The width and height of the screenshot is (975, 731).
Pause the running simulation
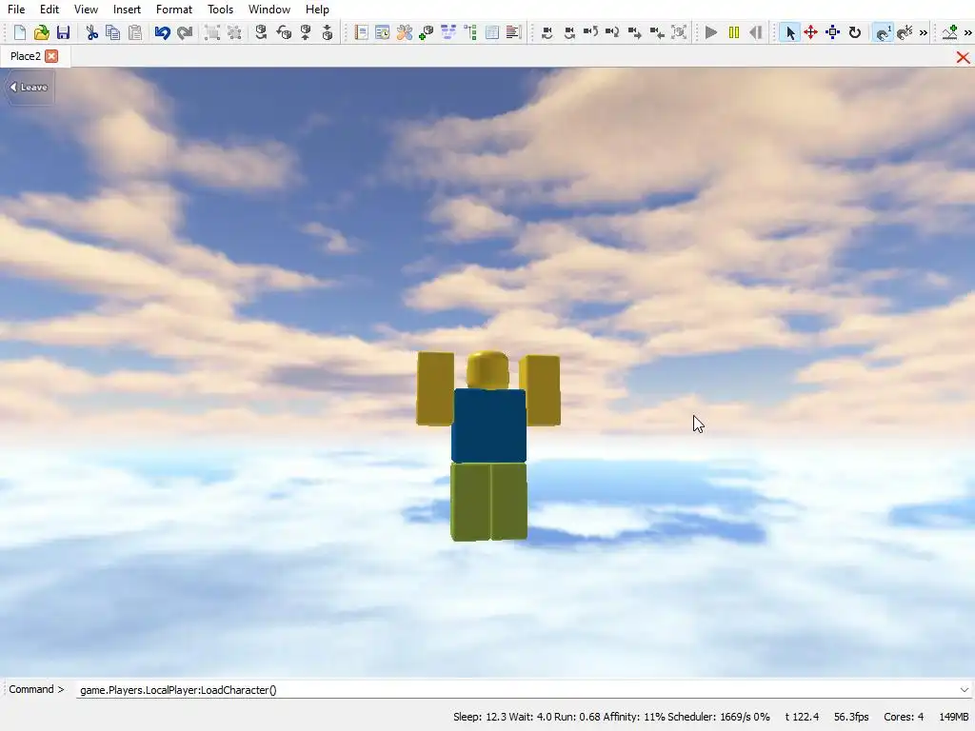pyautogui.click(x=734, y=33)
